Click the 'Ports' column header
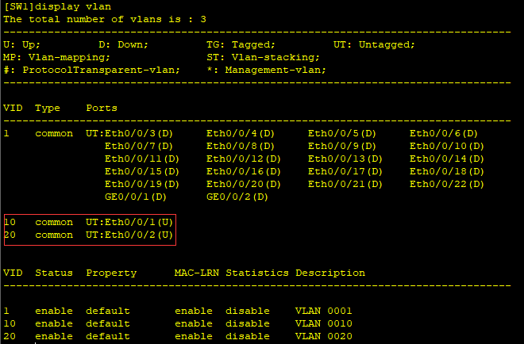 coord(102,108)
